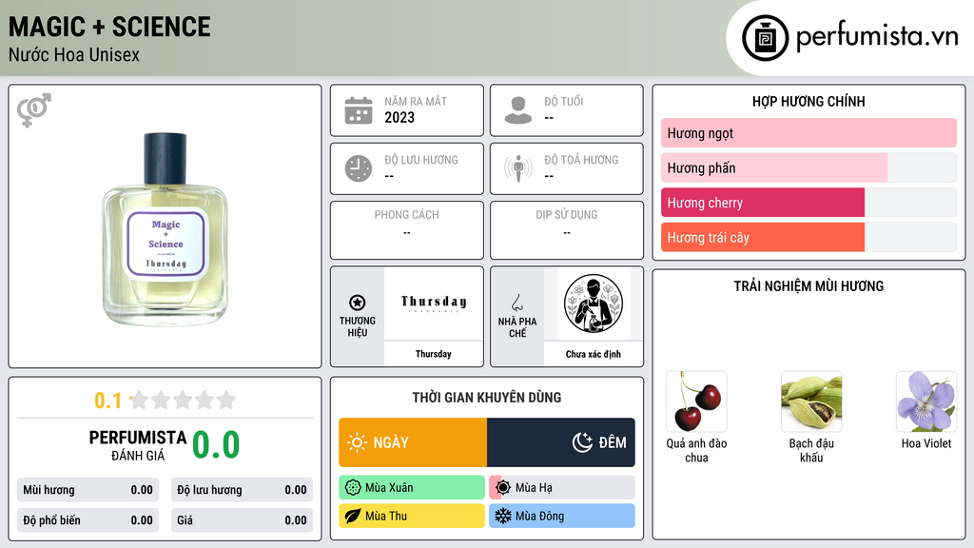Click the calendar icon for Năm ra mắt
This screenshot has width=974, height=548.
coord(359,110)
